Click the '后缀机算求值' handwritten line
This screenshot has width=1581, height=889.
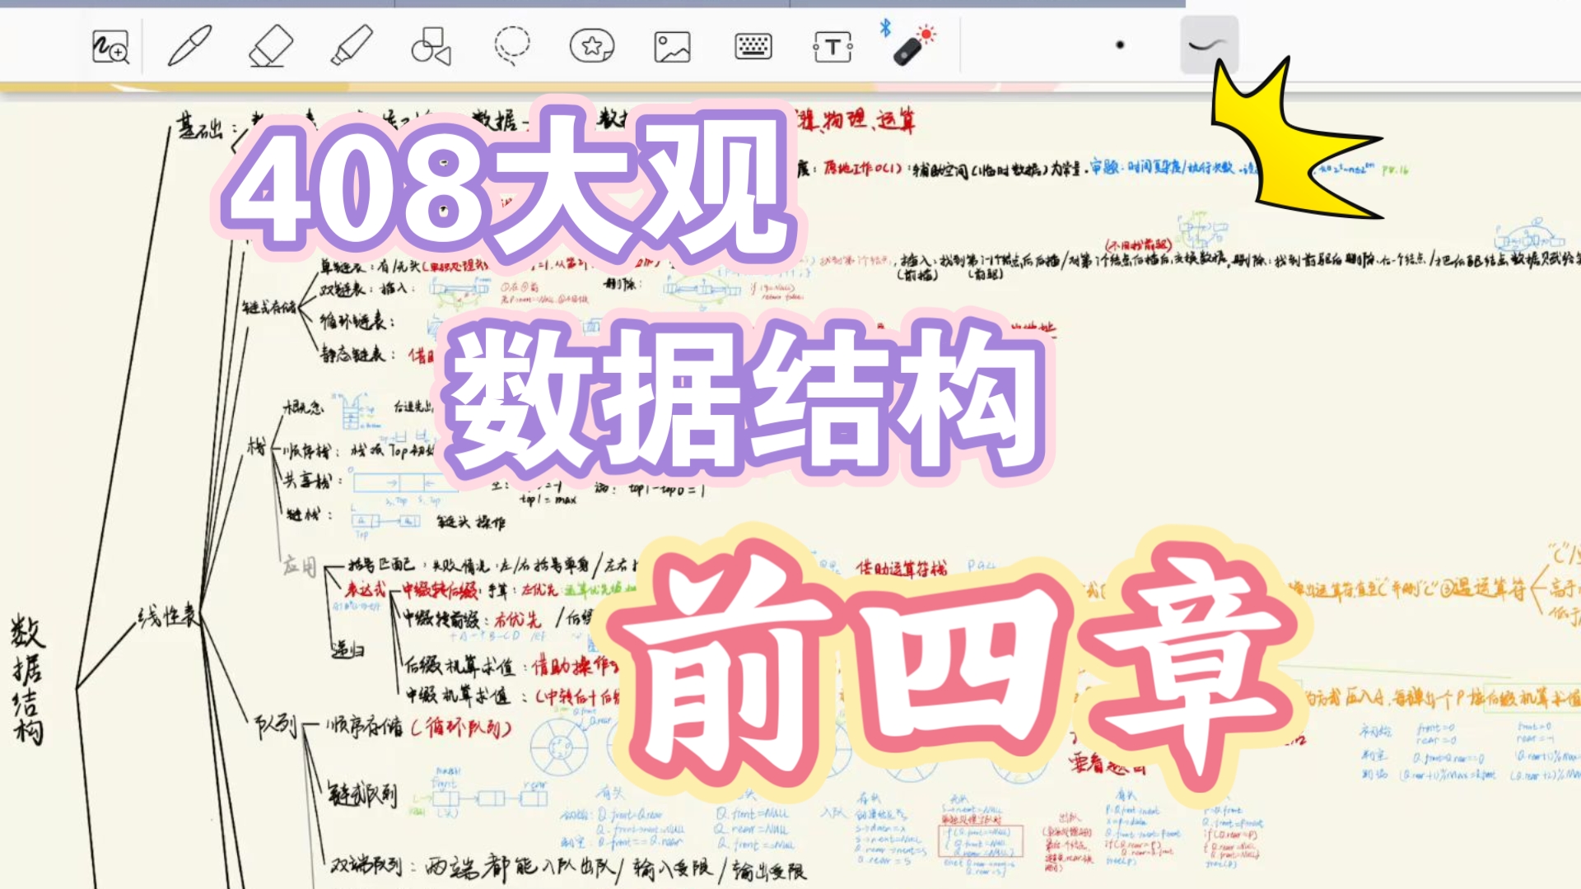462,665
